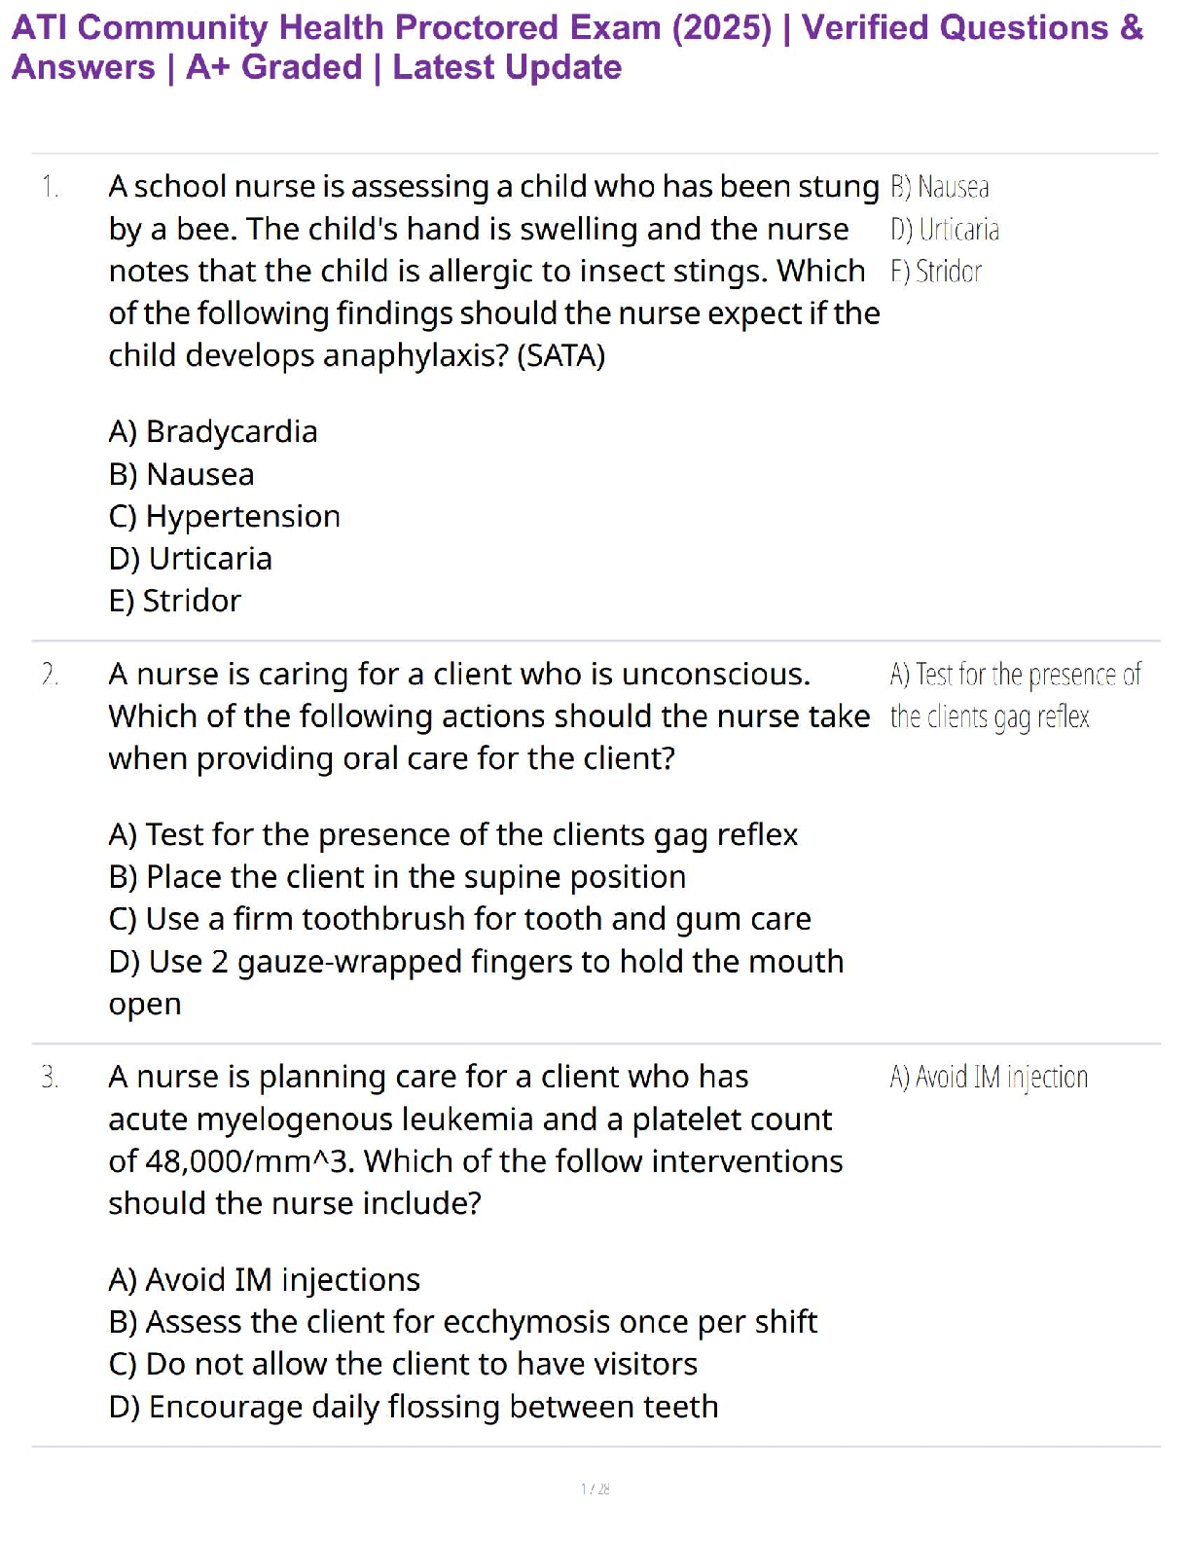The height and width of the screenshot is (1542, 1191).
Task: Choose option C) Use a firm toothbrush
Action: [459, 919]
